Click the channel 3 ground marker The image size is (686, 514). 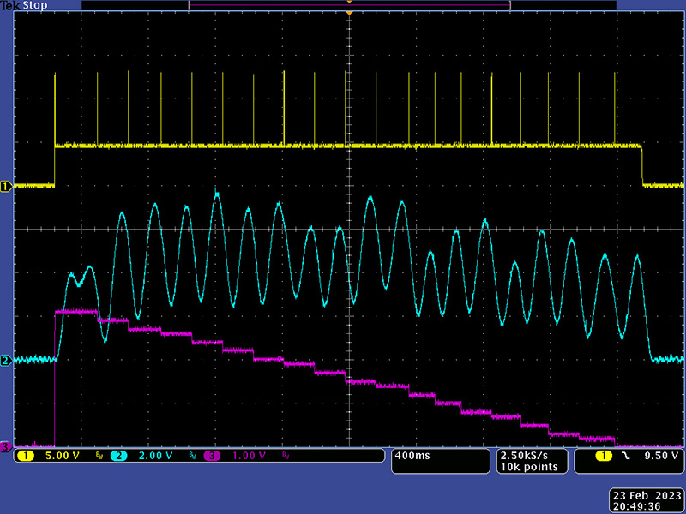click(5, 446)
